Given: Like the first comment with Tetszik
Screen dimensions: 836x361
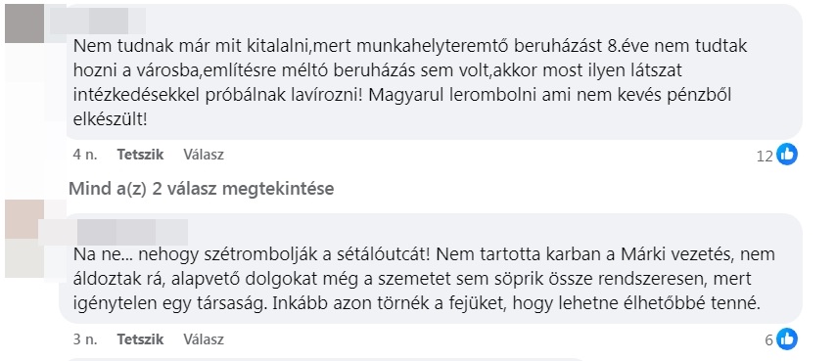Looking at the screenshot, I should [140, 155].
